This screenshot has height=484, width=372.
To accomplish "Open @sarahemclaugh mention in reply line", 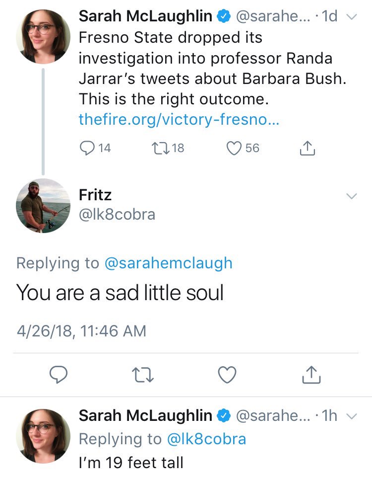I will click(x=169, y=263).
